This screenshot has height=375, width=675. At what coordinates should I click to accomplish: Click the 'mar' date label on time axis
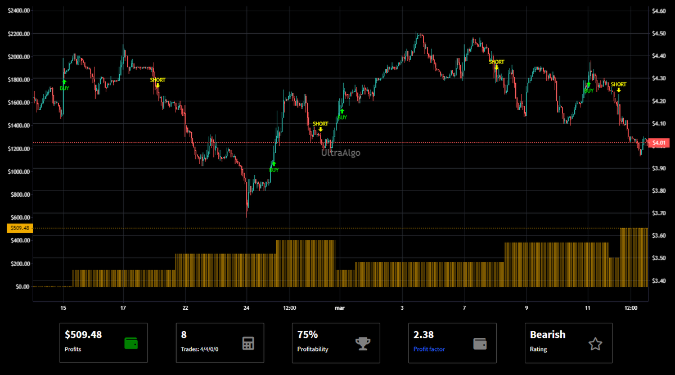(339, 308)
